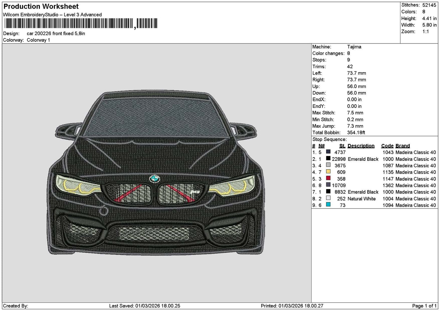
Task: Click design name 'car 200226 front fixed 5,8in'
Action: pyautogui.click(x=56, y=34)
